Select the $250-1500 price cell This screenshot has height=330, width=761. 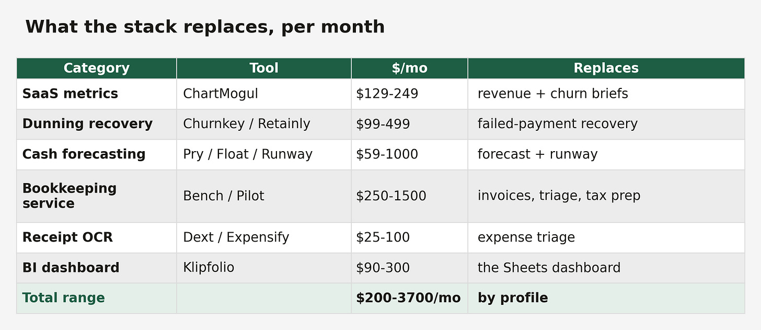point(409,196)
